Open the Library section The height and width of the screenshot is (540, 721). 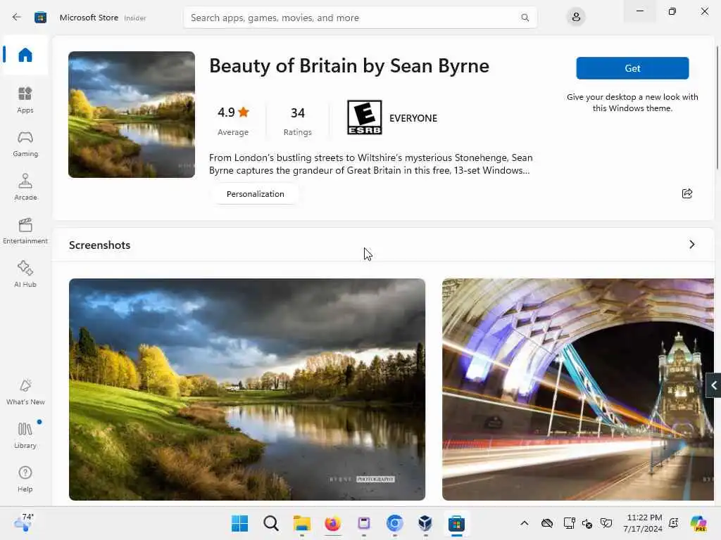(25, 435)
